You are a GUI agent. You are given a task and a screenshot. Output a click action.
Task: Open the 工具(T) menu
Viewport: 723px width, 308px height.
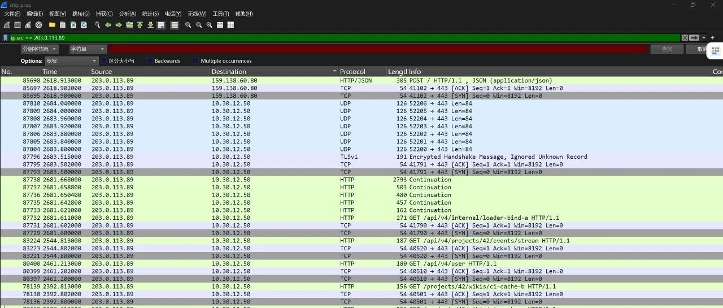point(221,14)
